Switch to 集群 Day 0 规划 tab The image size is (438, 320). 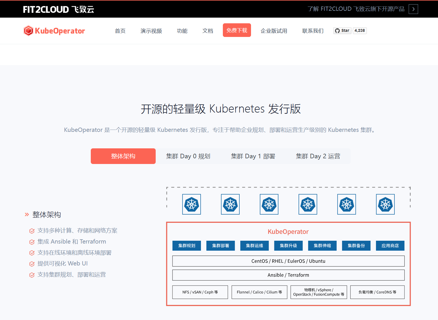click(188, 156)
